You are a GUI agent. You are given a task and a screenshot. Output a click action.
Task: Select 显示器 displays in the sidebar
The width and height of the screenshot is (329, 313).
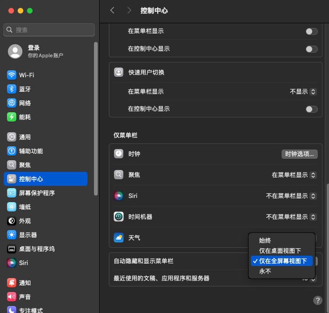tap(27, 235)
